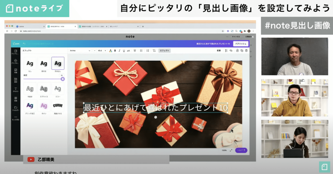Open the Templates tab in Canva sidebar

(x=16, y=52)
